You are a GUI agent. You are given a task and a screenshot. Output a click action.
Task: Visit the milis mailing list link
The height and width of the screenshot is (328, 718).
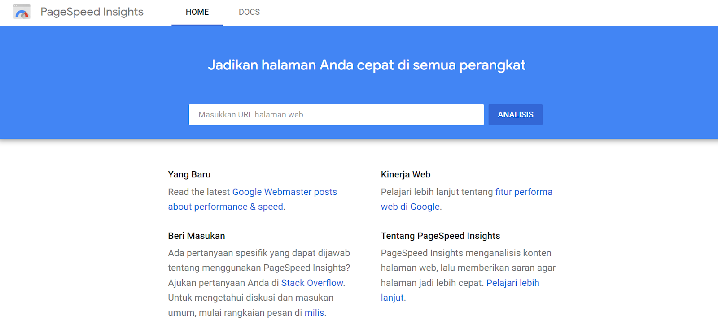(x=314, y=313)
